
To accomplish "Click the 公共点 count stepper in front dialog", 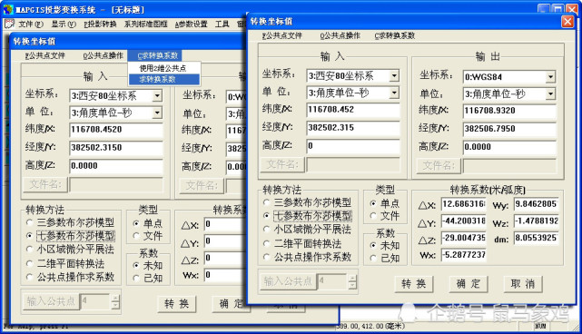I will click(352, 282).
